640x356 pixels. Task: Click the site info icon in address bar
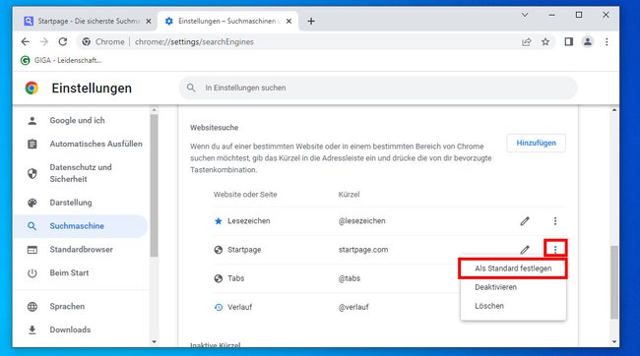(86, 41)
